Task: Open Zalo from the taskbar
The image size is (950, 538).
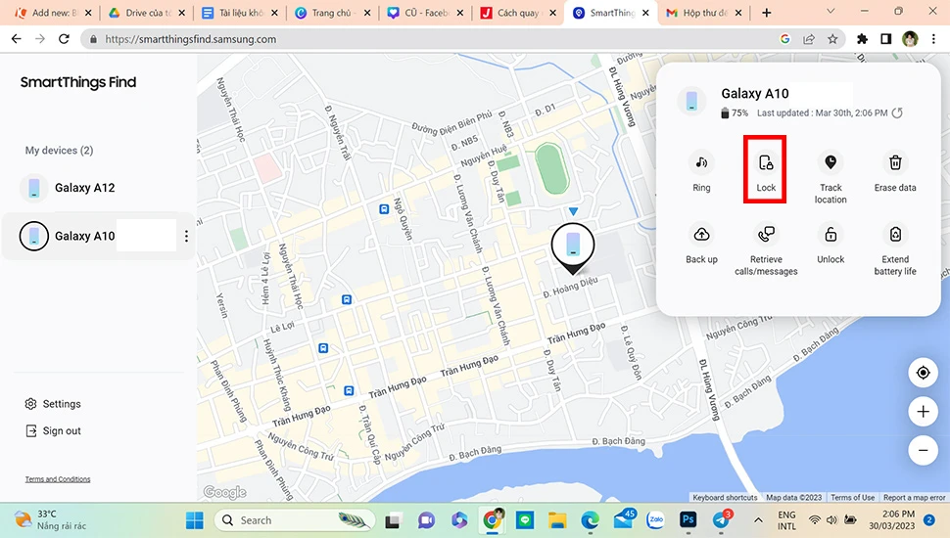Action: click(655, 519)
